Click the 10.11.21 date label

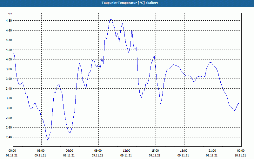(240, 156)
